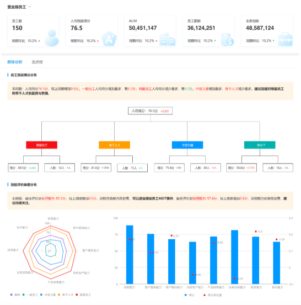Click the person icon in 员工数 card
The image size is (301, 305).
(x=52, y=38)
